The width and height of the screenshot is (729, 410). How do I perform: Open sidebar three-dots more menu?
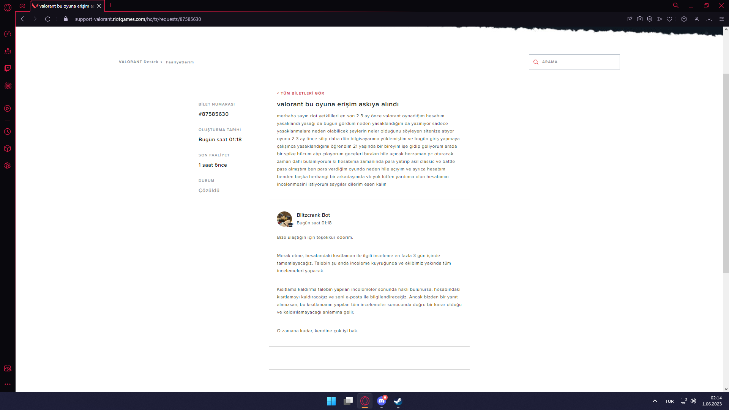pyautogui.click(x=8, y=384)
